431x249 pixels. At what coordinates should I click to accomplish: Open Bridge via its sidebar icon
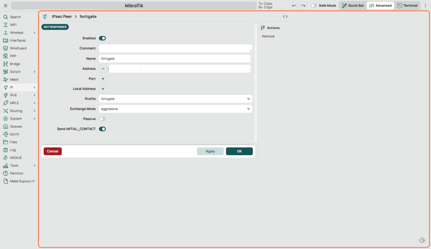(x=5, y=64)
